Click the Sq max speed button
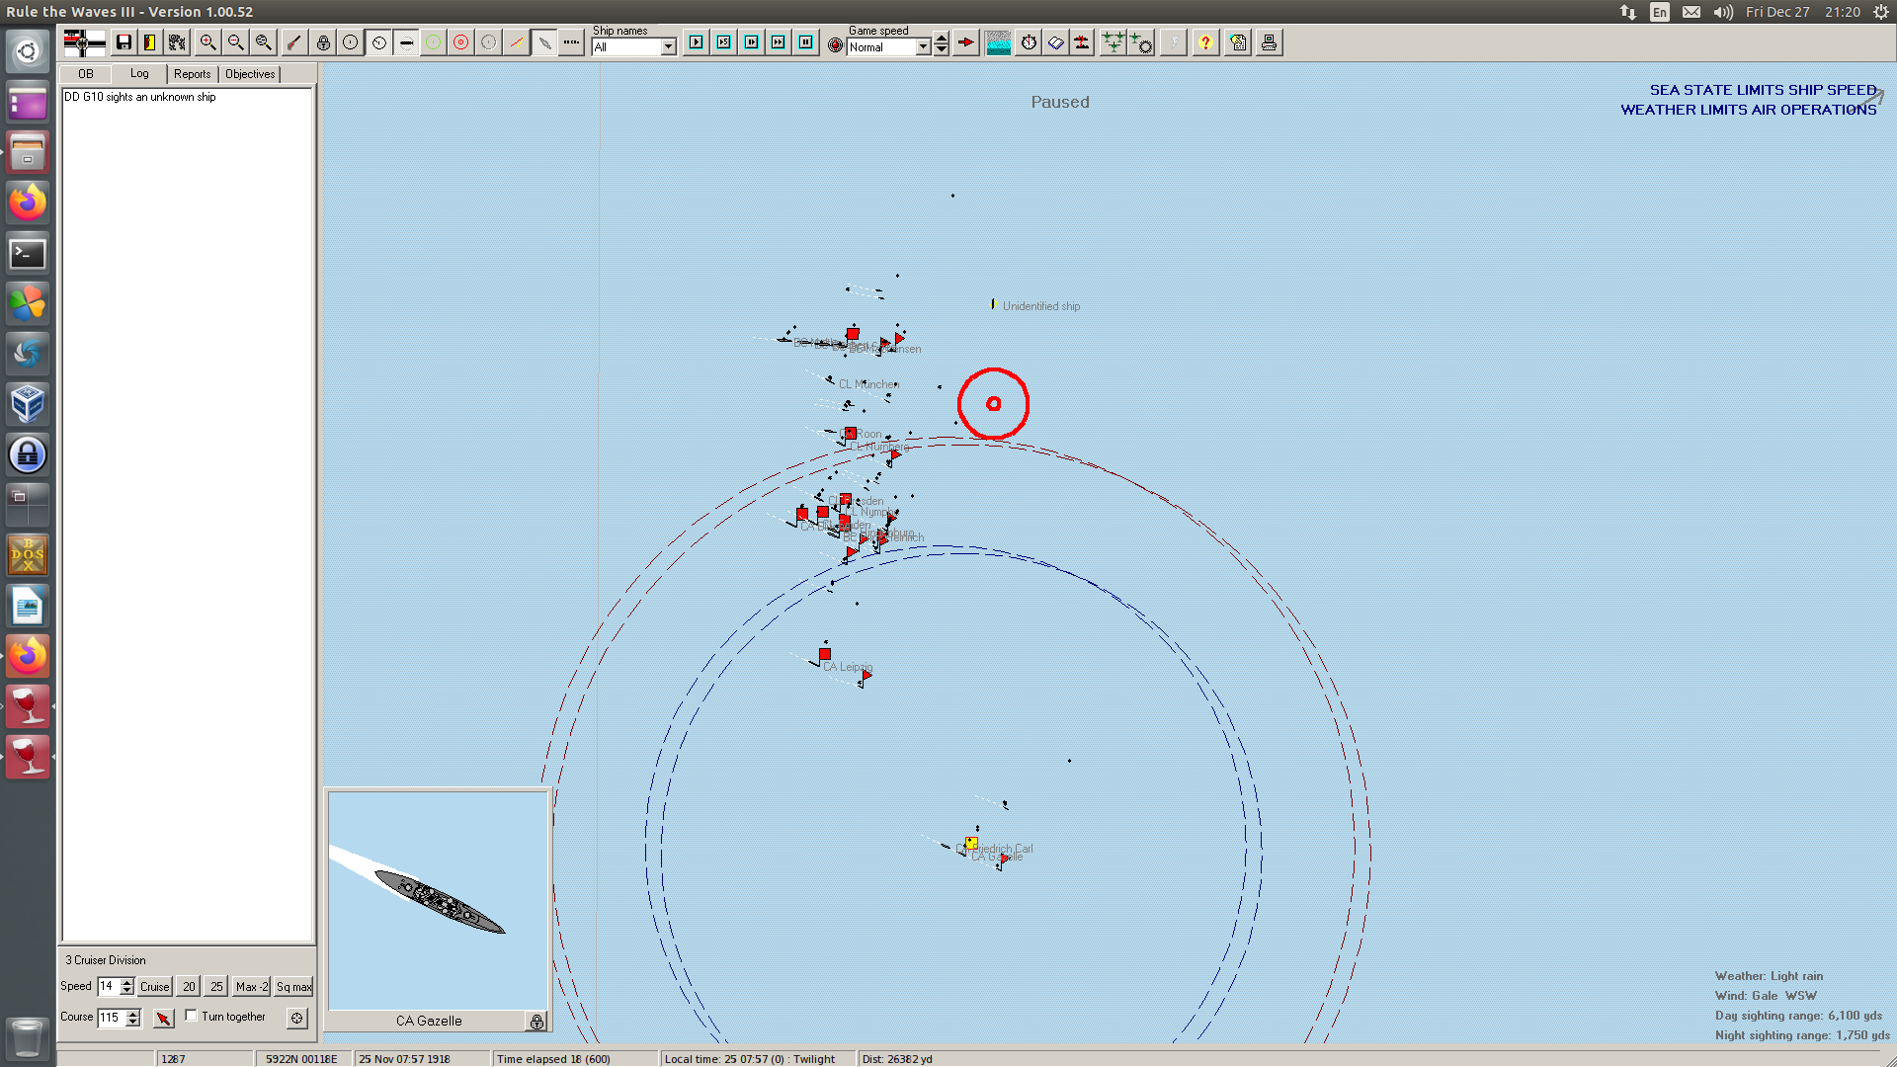 click(293, 986)
